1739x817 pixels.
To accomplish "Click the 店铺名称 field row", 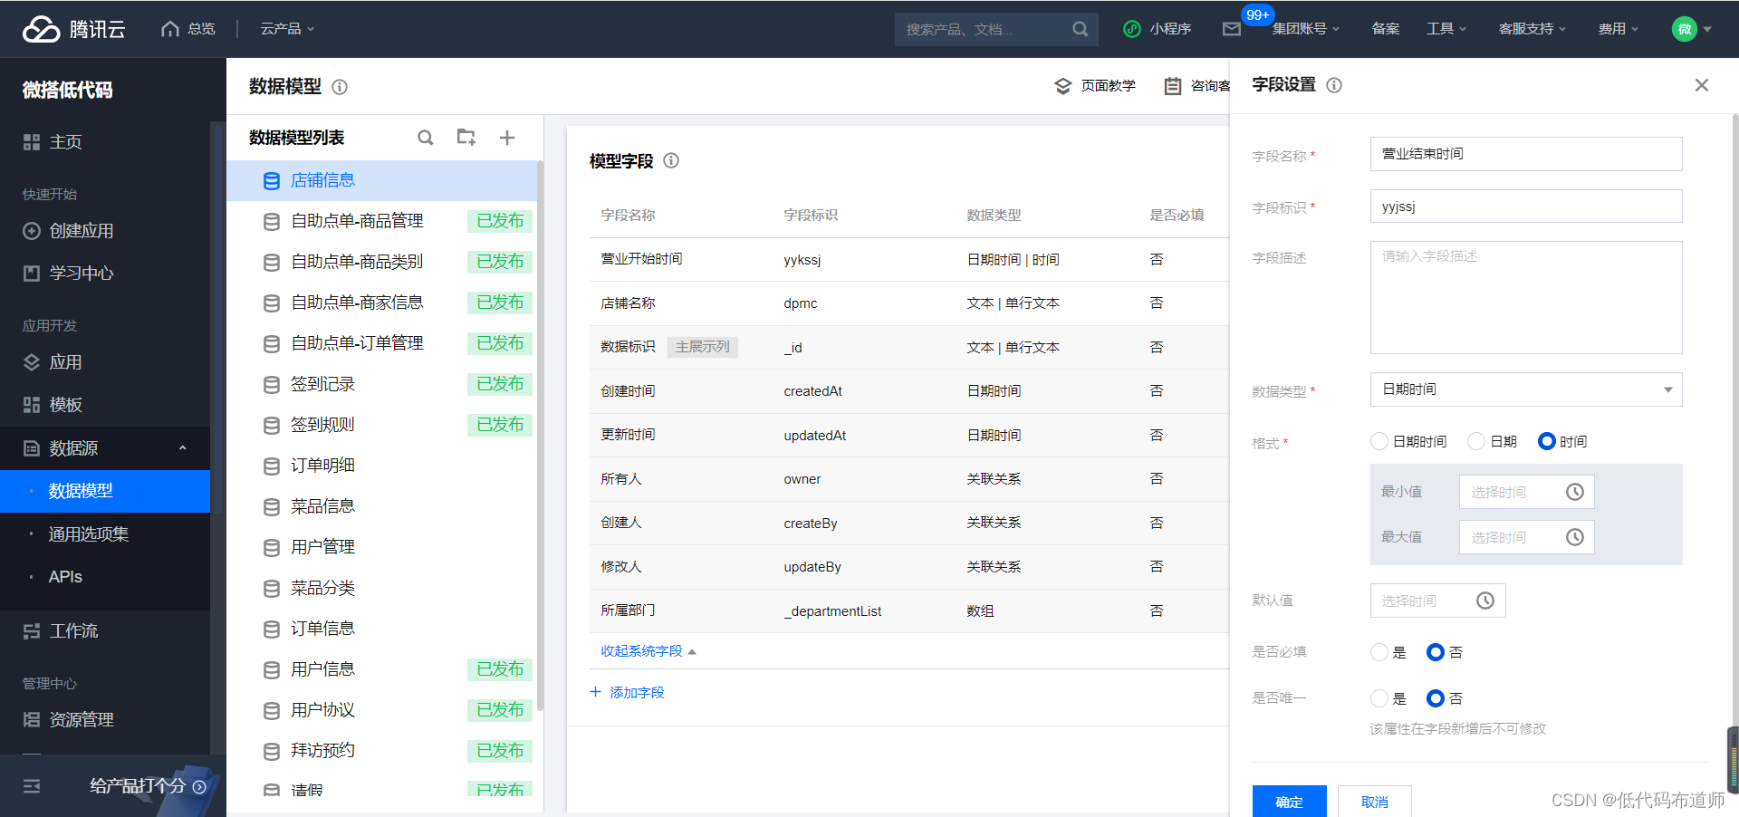I will point(909,303).
